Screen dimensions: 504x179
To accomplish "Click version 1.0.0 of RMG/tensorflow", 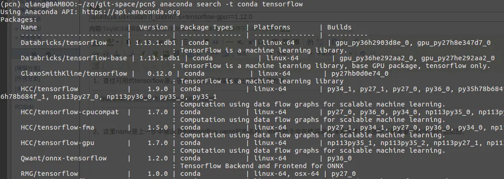I will (158, 174).
